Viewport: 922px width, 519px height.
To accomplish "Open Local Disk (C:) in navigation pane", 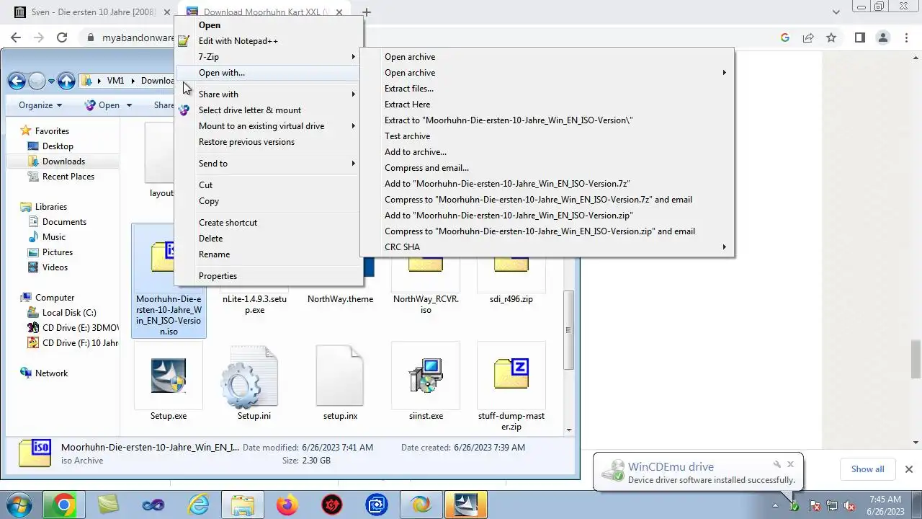I will [x=69, y=313].
